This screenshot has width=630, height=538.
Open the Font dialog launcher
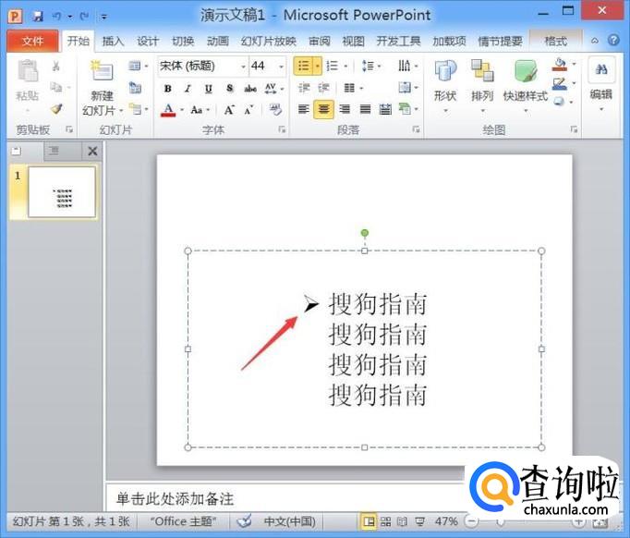tap(282, 129)
